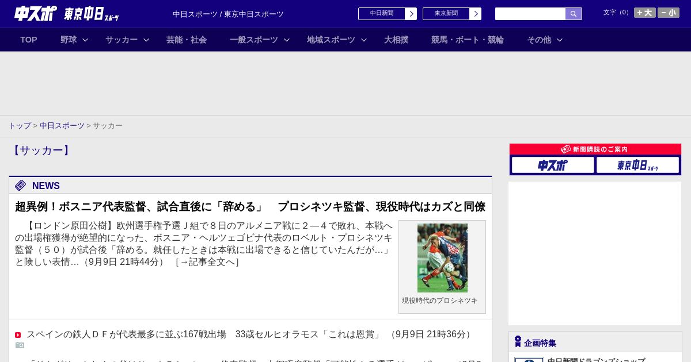Open the 大相撲 menu item
The image size is (691, 362).
(396, 40)
